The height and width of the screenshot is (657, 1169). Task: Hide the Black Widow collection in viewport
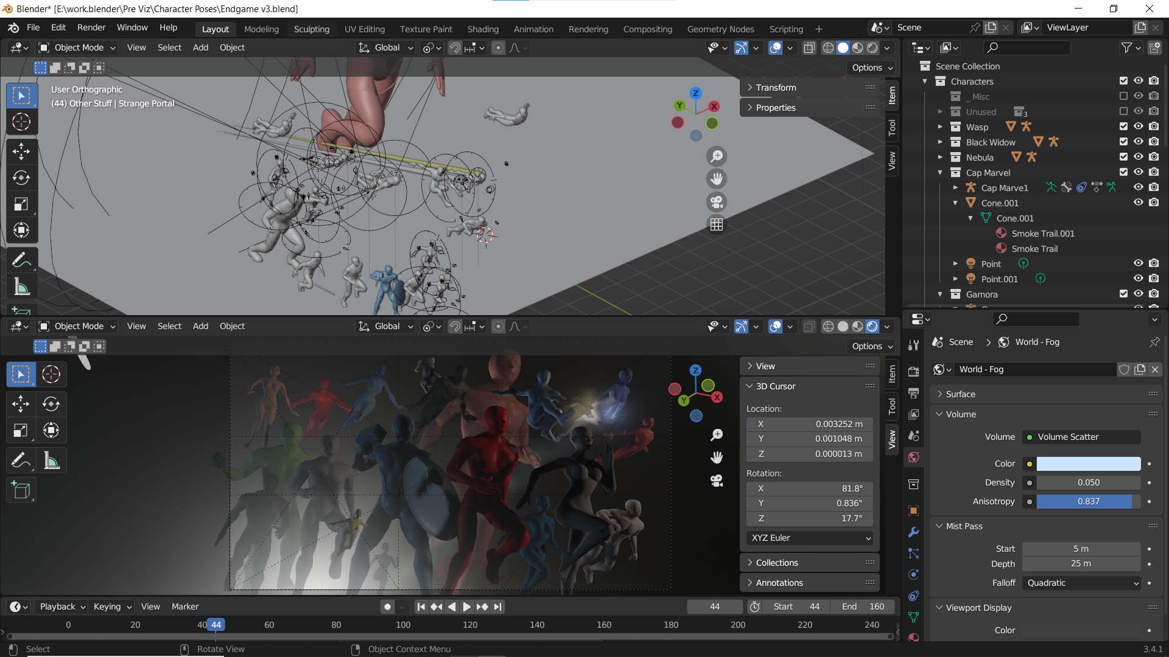pos(1138,142)
